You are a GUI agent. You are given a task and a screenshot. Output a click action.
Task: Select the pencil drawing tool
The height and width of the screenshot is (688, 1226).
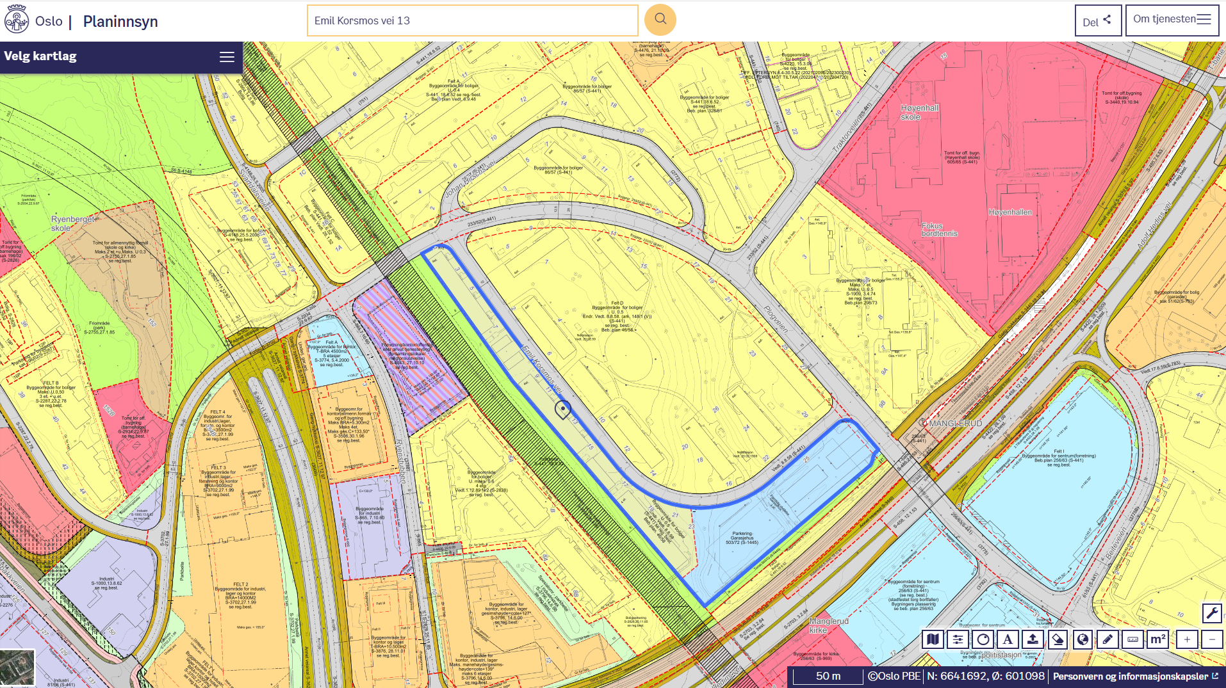[1107, 639]
